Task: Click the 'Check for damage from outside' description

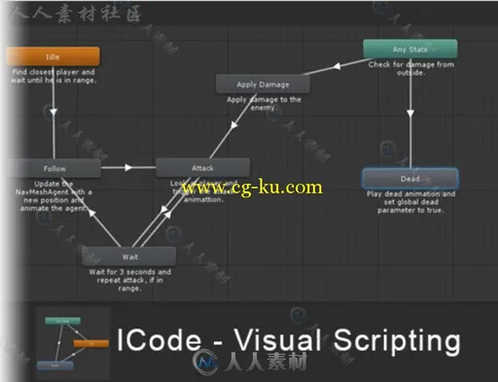Action: point(410,68)
